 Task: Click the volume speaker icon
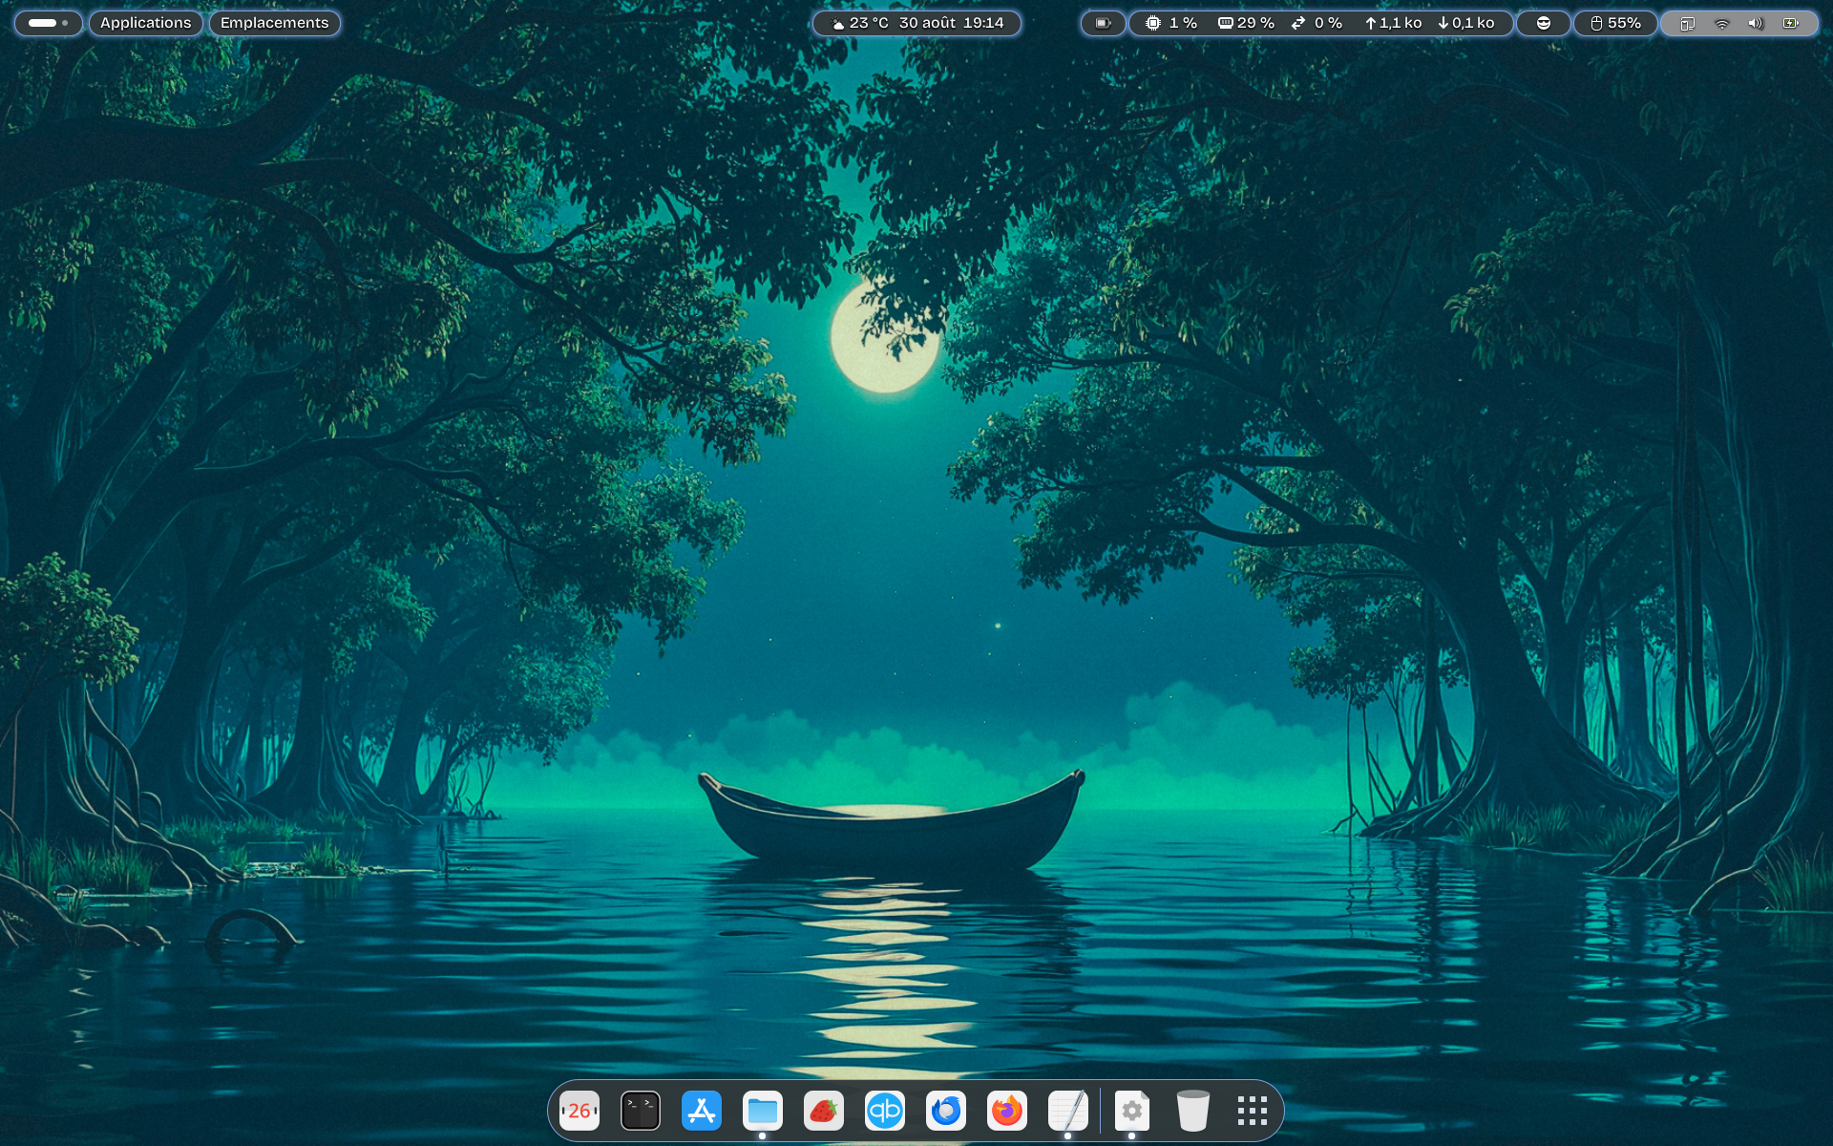[x=1756, y=23]
